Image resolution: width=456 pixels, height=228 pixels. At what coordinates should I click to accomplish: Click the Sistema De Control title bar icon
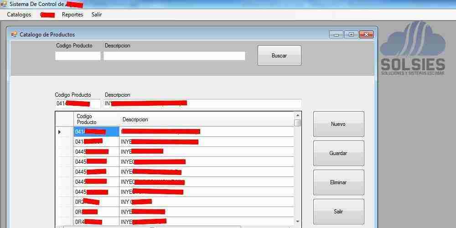(x=4, y=4)
